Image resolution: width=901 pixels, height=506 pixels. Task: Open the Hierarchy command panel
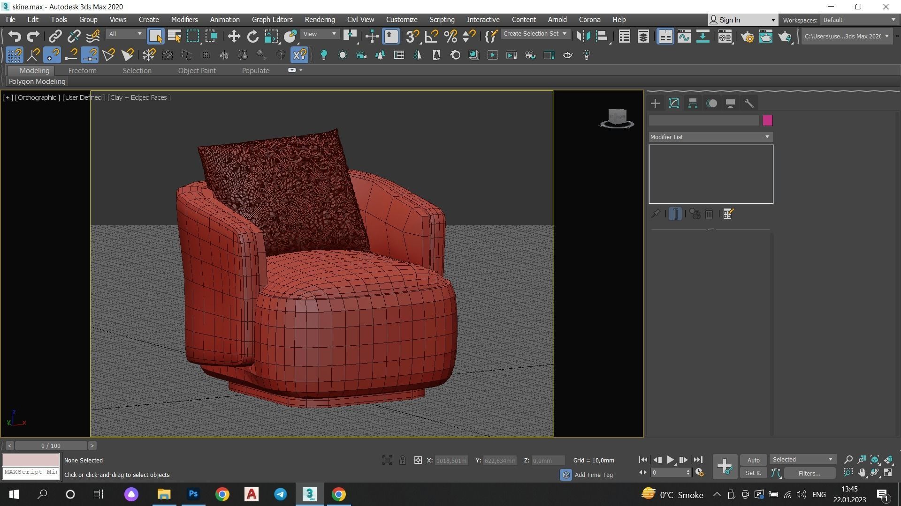coord(693,103)
